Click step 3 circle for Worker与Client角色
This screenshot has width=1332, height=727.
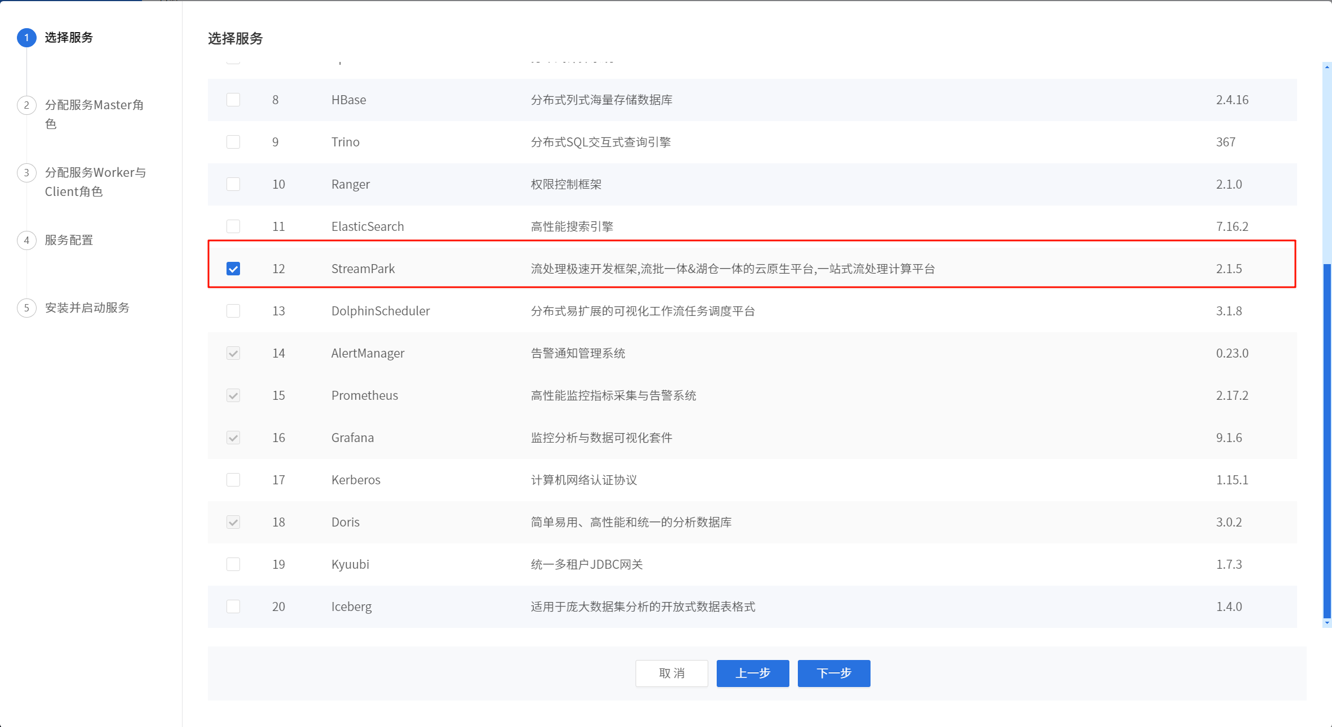coord(26,173)
